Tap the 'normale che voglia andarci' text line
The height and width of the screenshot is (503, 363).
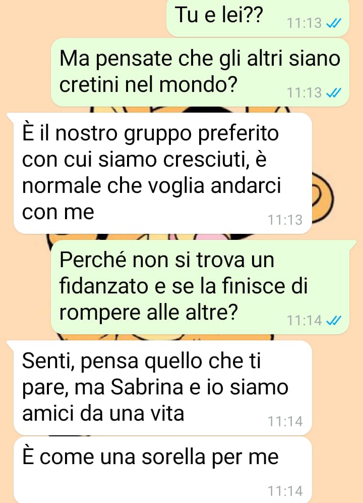coord(152,185)
